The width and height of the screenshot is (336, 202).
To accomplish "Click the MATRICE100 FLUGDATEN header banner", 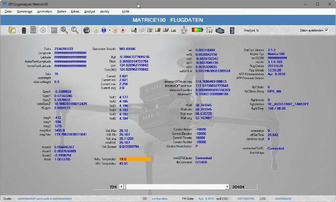I will (x=168, y=20).
